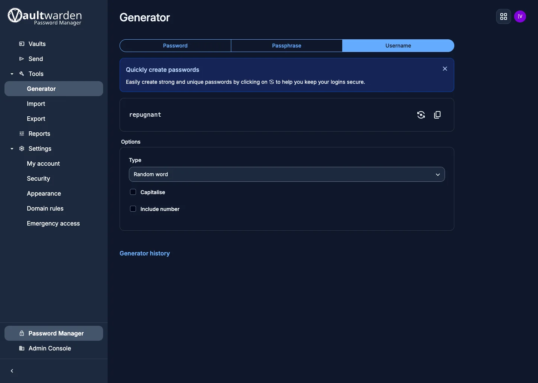This screenshot has width=538, height=383.
Task: Click the Reports sliders icon
Action: click(x=22, y=134)
